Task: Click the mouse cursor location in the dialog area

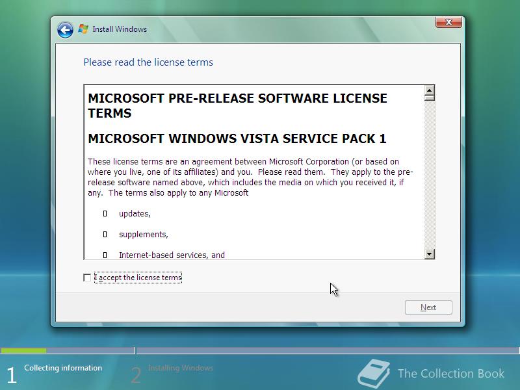Action: point(332,289)
